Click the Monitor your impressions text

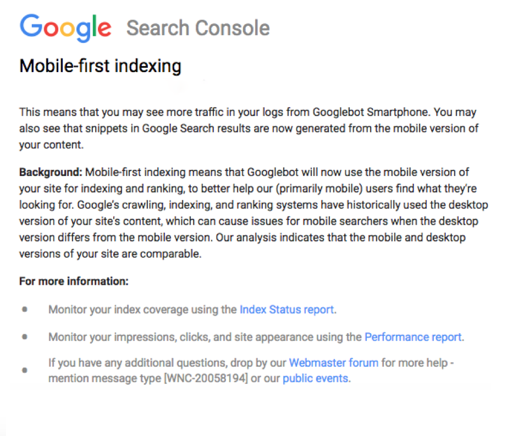click(205, 337)
